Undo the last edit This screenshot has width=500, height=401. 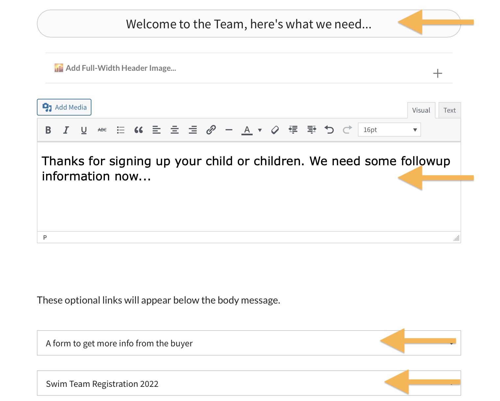click(329, 130)
